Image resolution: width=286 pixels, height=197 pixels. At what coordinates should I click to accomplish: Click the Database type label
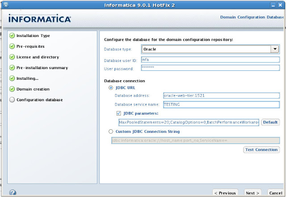[x=118, y=49]
